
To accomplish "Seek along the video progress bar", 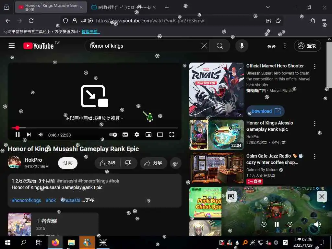I will 95,128.
